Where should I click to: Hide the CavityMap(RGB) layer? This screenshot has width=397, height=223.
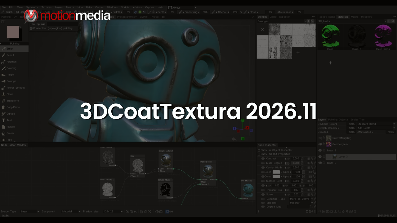[x=320, y=138]
